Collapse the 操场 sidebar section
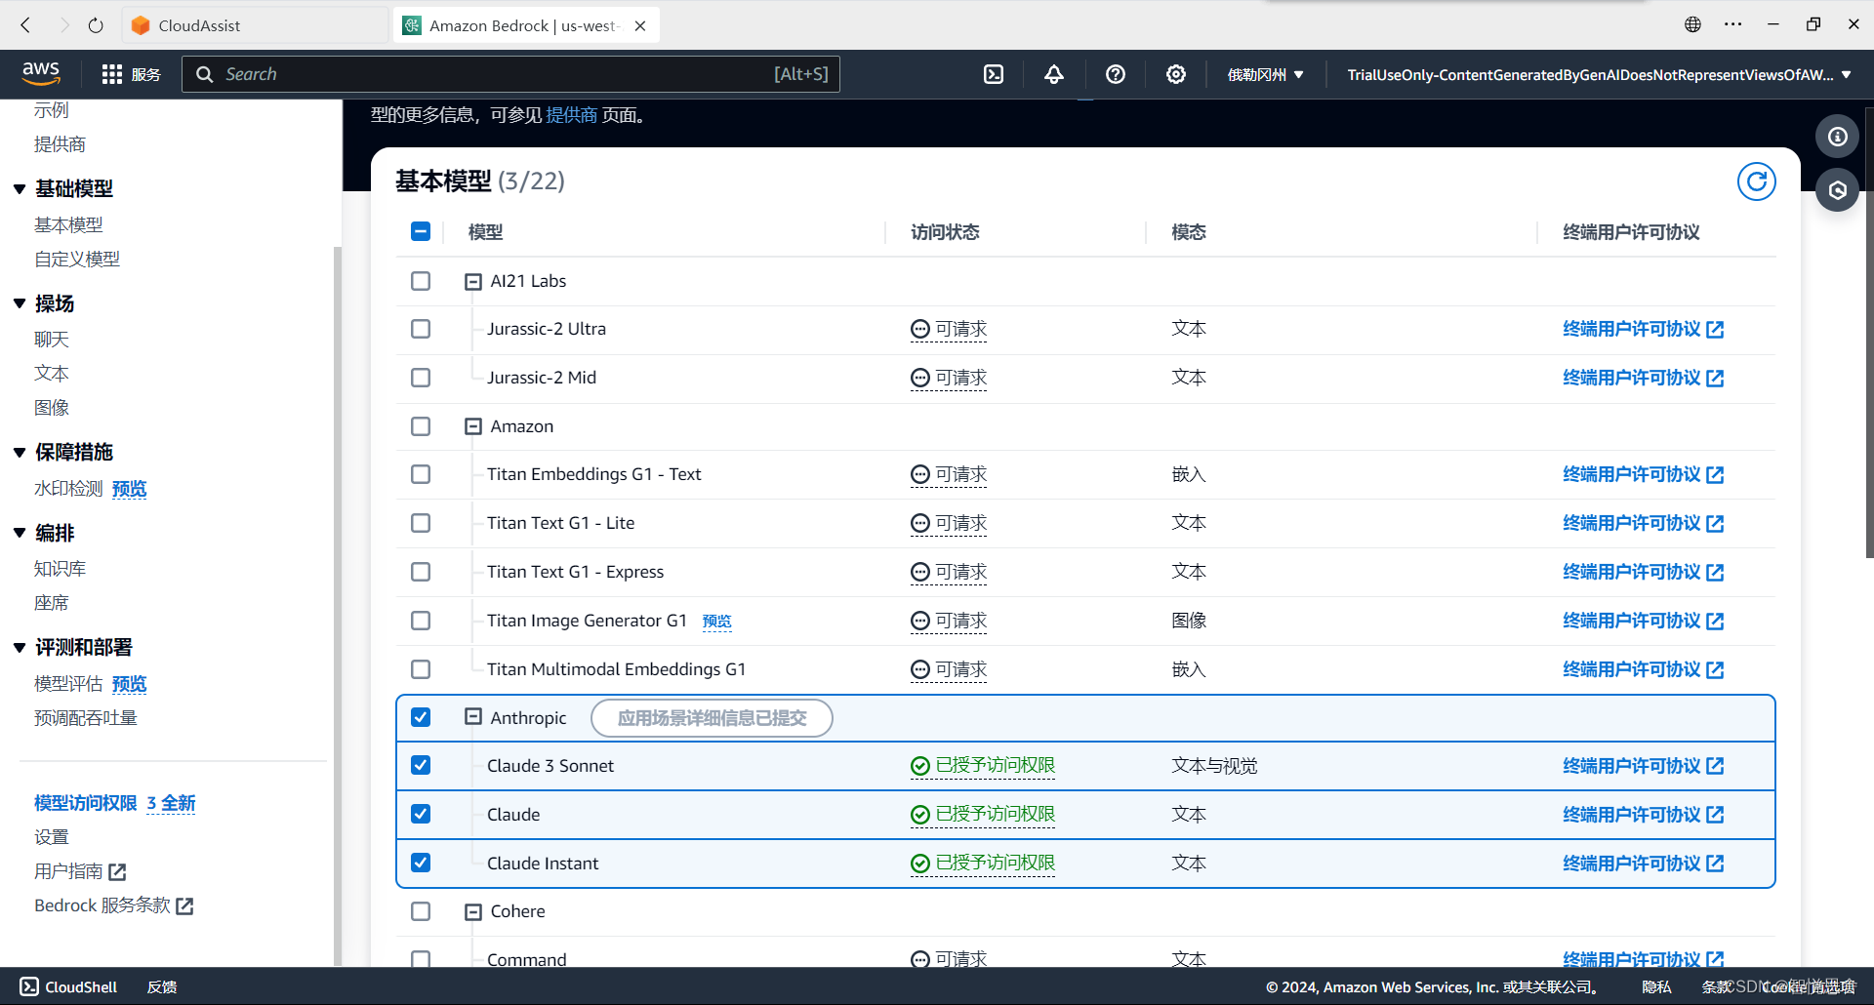The width and height of the screenshot is (1874, 1005). pos(20,304)
